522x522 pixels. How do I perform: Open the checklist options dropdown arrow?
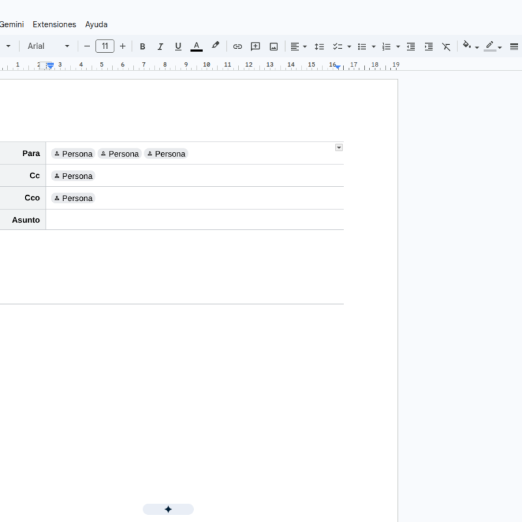(349, 46)
